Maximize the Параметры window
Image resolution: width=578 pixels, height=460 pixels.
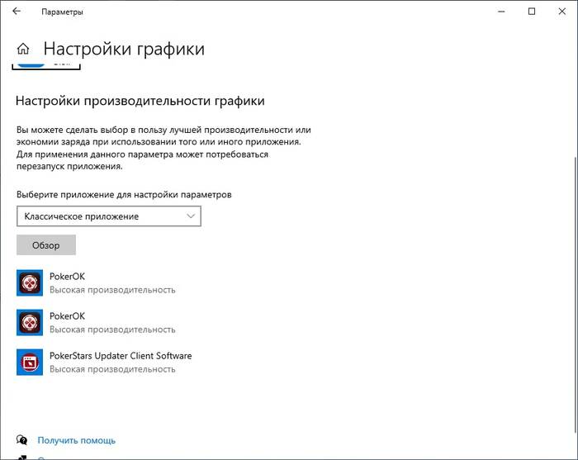(532, 12)
